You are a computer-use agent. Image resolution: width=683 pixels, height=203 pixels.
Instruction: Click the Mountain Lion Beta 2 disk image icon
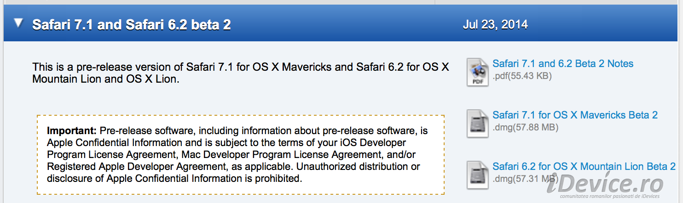point(477,175)
